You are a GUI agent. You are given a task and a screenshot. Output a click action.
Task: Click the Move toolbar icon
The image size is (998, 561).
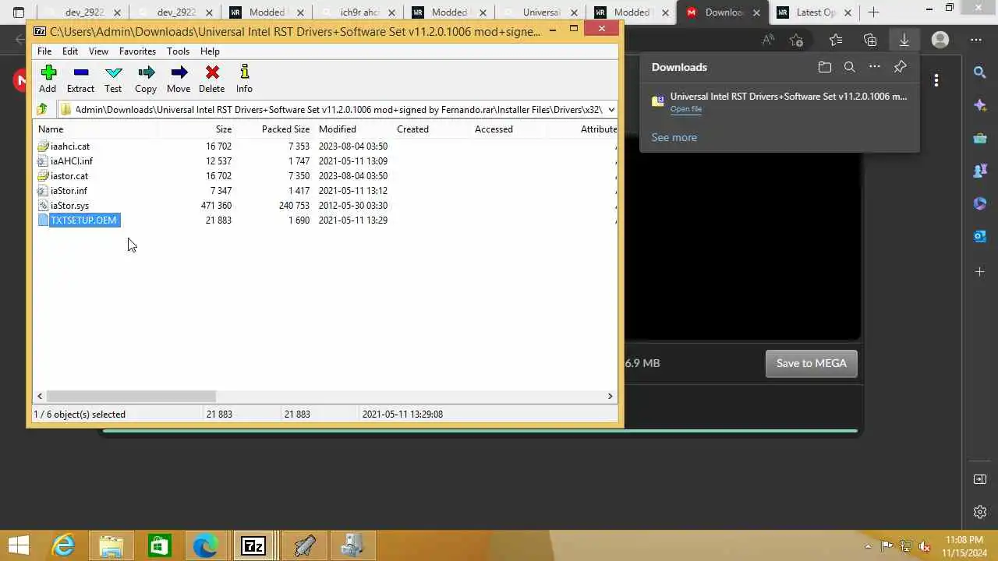(x=179, y=79)
